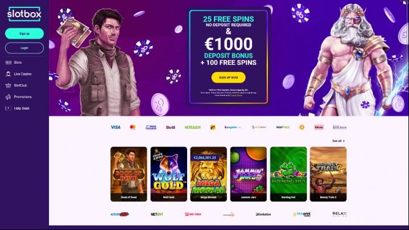Screen dimensions: 409x230
Task: Open the Wolf Gold game thumbnail
Action: click(169, 174)
